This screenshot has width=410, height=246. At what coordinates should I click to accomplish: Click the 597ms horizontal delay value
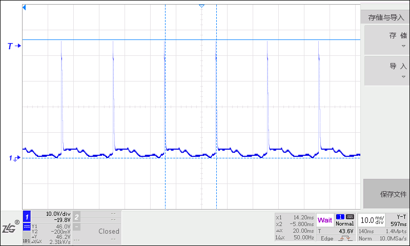pos(399,224)
